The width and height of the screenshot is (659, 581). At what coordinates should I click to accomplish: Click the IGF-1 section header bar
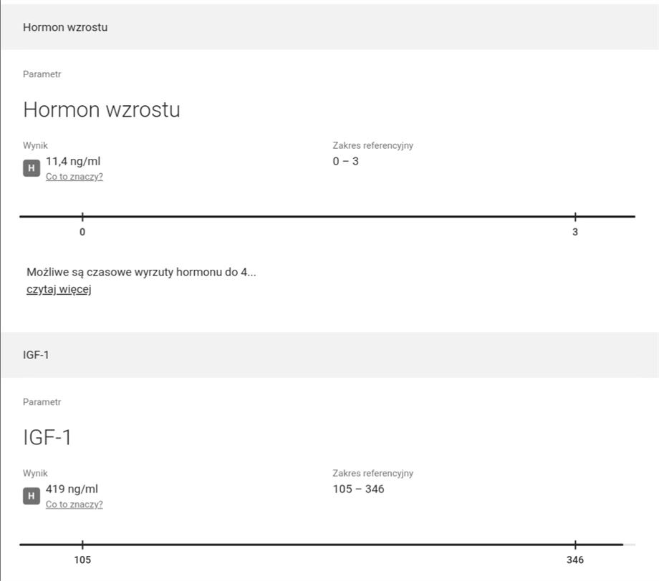coord(329,355)
